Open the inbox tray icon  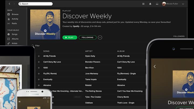click(x=157, y=4)
